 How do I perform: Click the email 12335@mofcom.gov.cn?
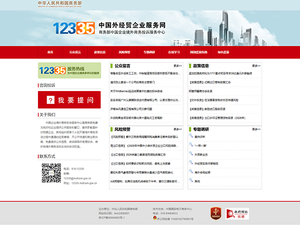(x=77, y=178)
